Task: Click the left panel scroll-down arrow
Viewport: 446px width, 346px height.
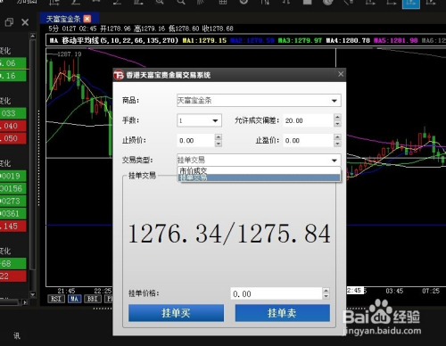Action: [33, 294]
